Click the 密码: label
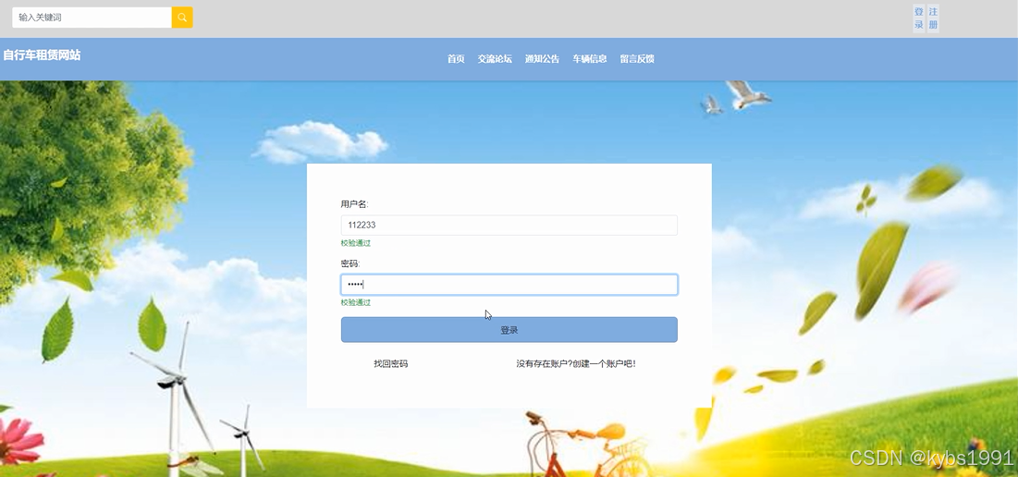1018x477 pixels. point(350,263)
